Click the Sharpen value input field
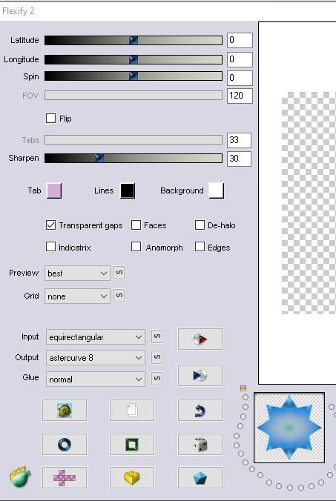Image resolution: width=336 pixels, height=501 pixels. point(239,159)
